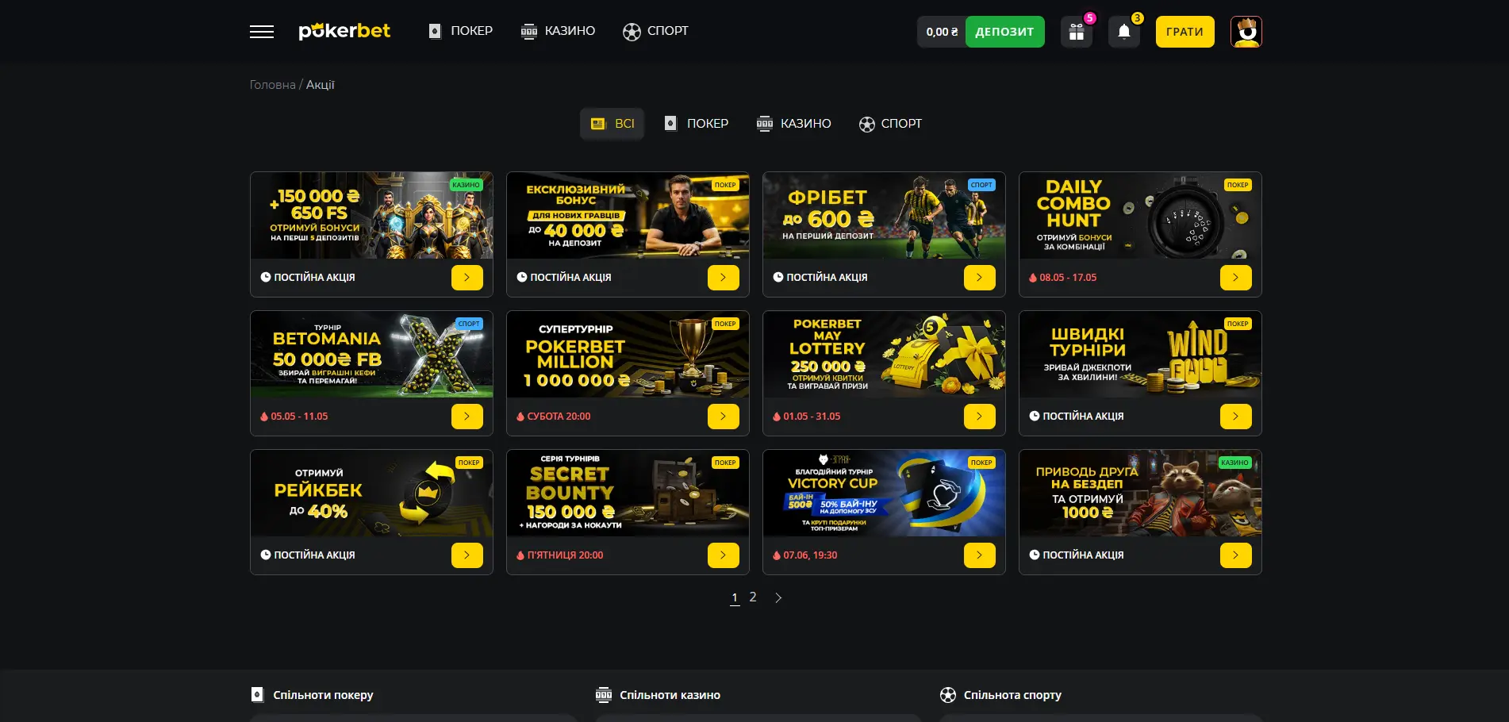This screenshot has width=1509, height=722.
Task: Open arrow for Secret Bounty promo
Action: (724, 555)
